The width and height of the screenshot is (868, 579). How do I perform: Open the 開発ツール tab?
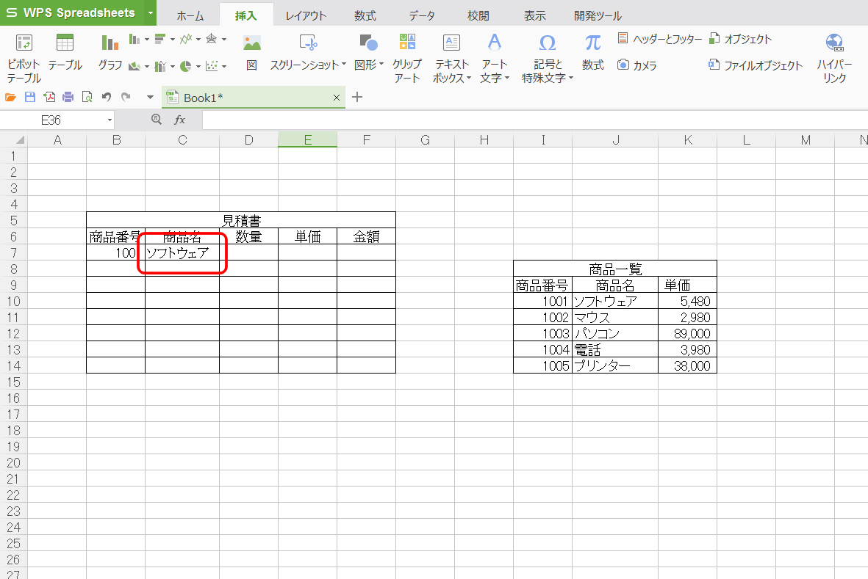coord(598,15)
